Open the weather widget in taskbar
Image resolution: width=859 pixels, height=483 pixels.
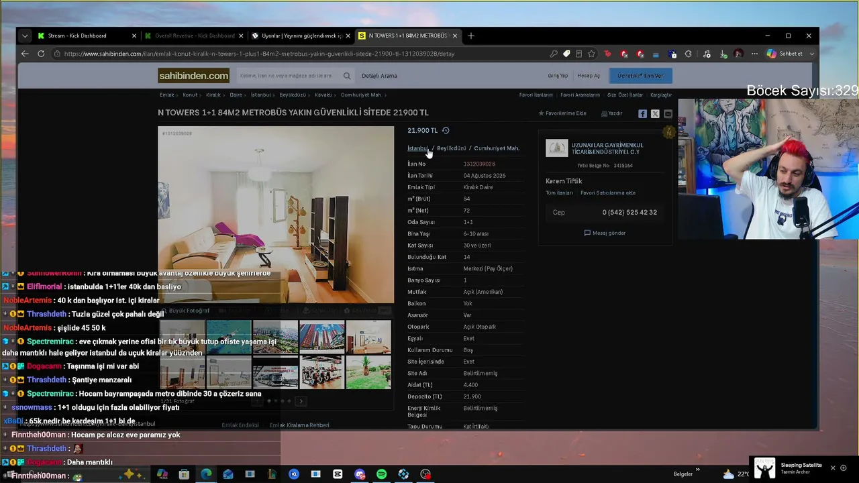point(736,474)
